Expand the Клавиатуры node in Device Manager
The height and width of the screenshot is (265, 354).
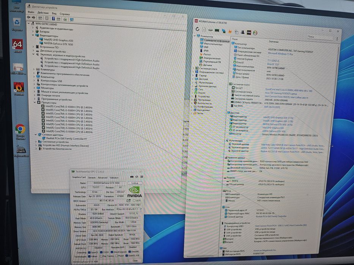[x=34, y=69]
